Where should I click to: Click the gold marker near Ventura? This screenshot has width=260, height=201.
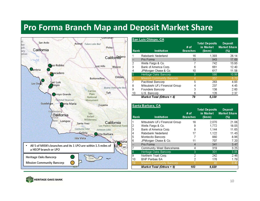(x=120, y=145)
